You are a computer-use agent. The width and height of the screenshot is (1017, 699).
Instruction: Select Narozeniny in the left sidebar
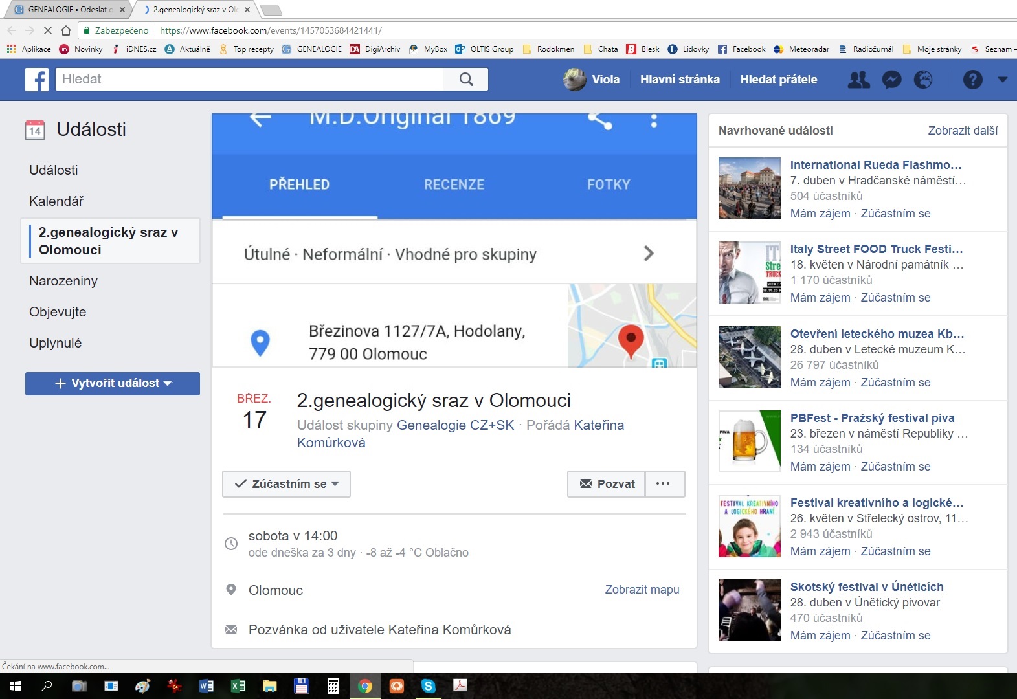point(63,281)
